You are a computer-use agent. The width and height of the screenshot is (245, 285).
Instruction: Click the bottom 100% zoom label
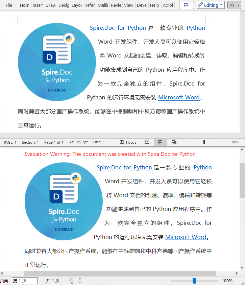click(227, 281)
